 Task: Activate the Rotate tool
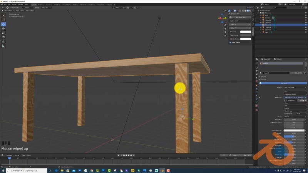click(x=3, y=28)
